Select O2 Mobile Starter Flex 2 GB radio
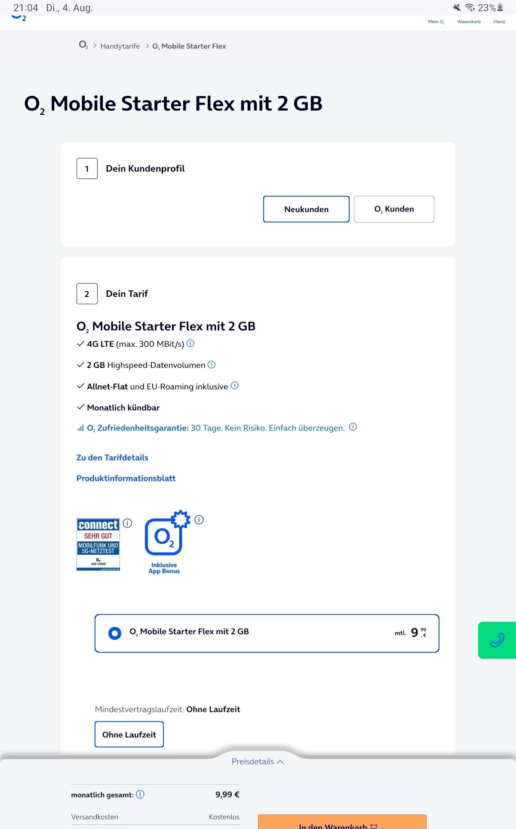Viewport: 516px width, 829px height. click(115, 633)
